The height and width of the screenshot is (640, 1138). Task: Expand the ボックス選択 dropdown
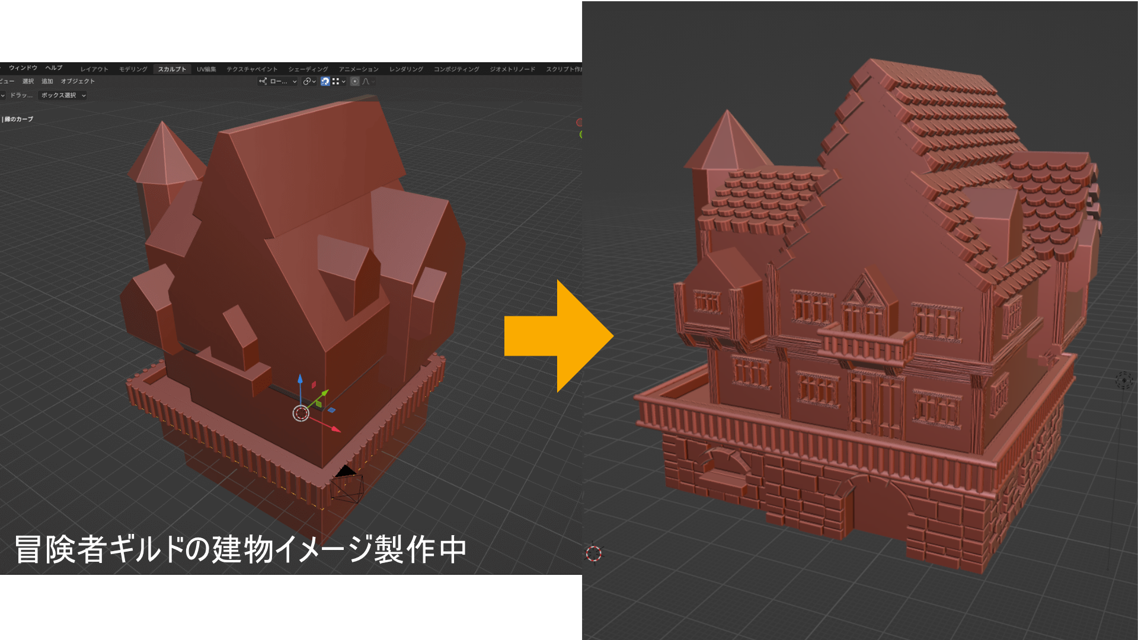(x=63, y=95)
